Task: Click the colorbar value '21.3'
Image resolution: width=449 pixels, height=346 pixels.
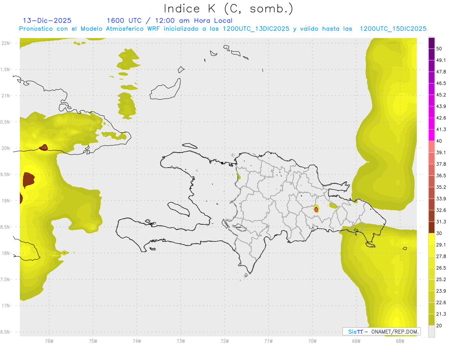Action: click(x=441, y=314)
